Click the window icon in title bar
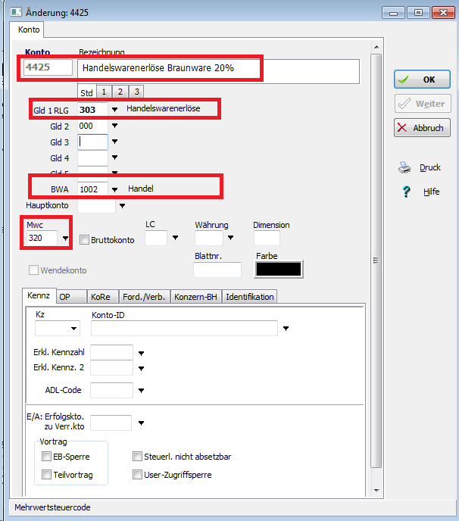The height and width of the screenshot is (521, 459). (15, 12)
